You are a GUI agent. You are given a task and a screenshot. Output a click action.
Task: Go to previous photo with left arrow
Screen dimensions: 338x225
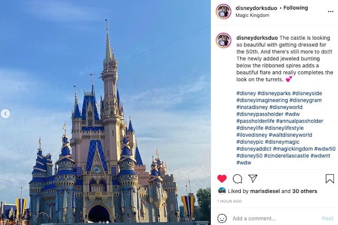coord(5,114)
